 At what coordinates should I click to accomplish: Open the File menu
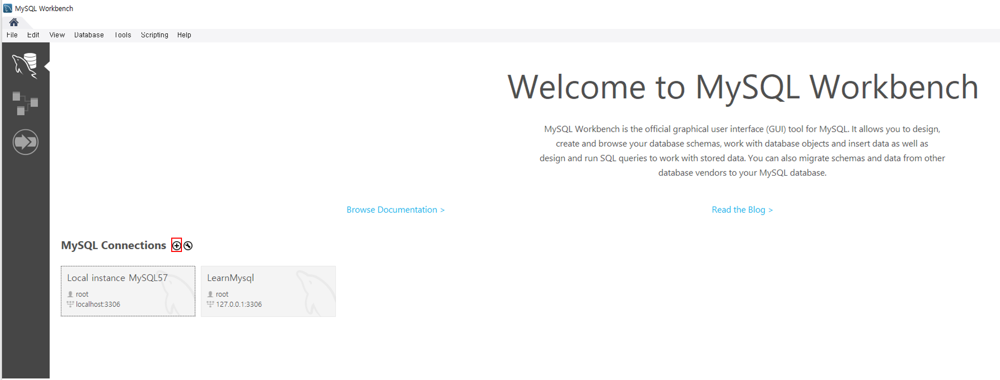pyautogui.click(x=12, y=35)
